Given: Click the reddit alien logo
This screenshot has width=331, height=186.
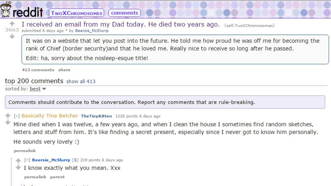Looking at the screenshot, I should pos(6,9).
